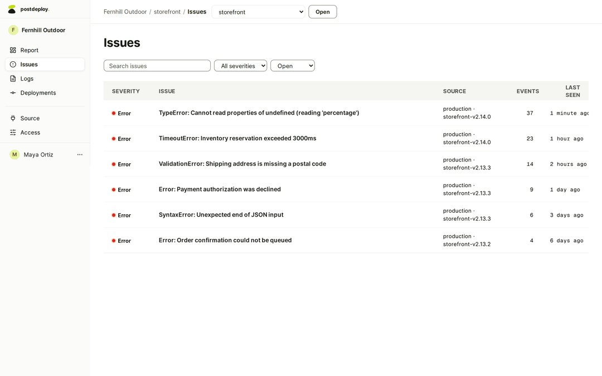The image size is (602, 376).
Task: Click the SEVERITY column header
Action: coord(126,91)
